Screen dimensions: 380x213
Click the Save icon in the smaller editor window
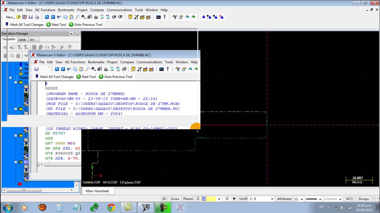coord(36,69)
